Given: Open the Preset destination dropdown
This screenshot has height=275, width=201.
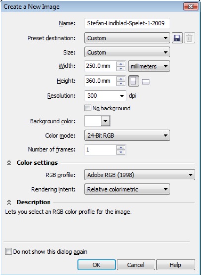Looking at the screenshot, I should coord(127,38).
